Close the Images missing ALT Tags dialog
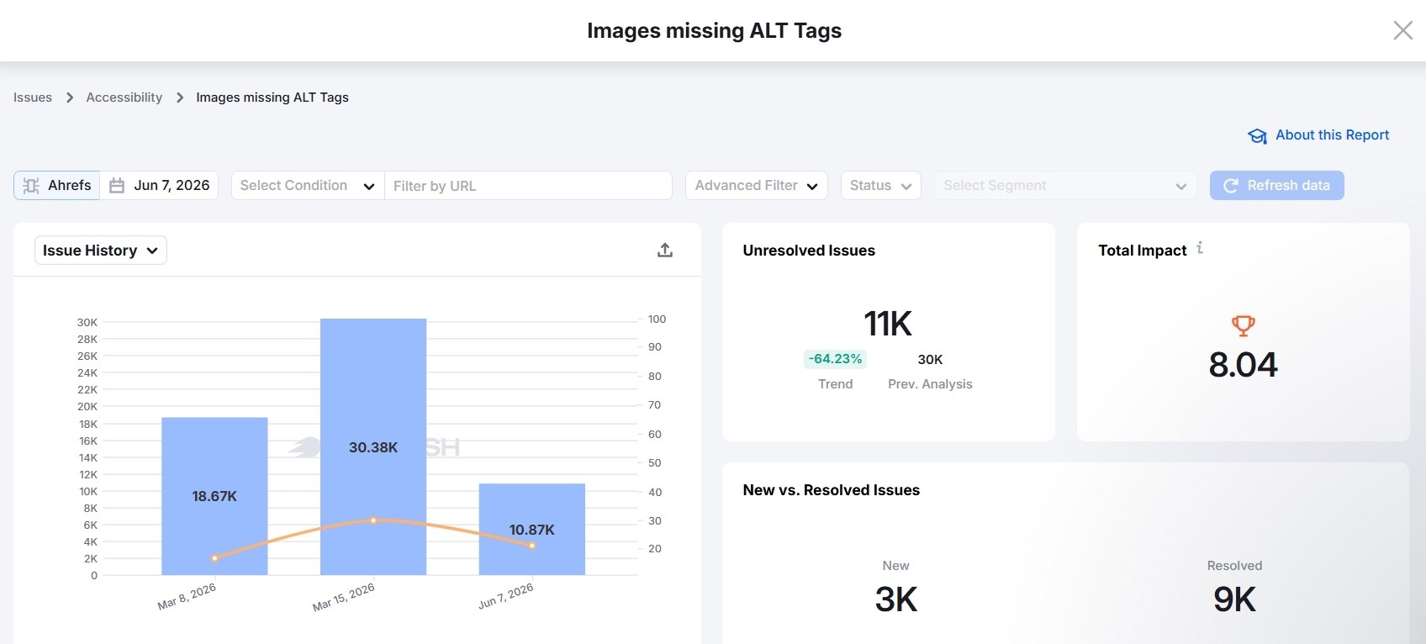 coord(1402,31)
